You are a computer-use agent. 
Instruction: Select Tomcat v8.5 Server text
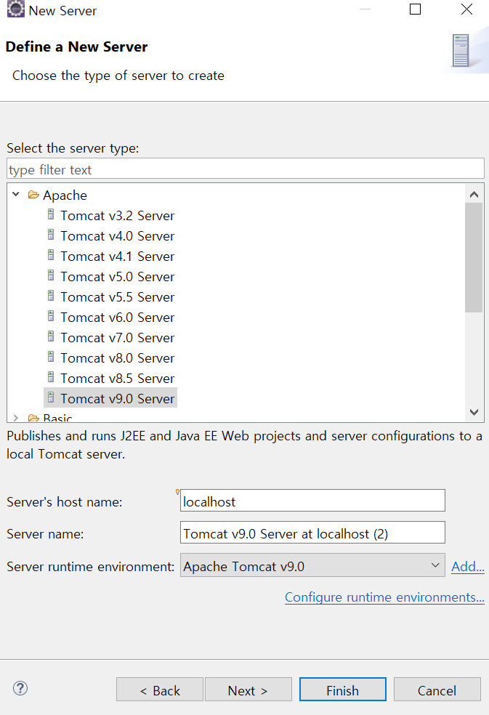[x=117, y=379]
